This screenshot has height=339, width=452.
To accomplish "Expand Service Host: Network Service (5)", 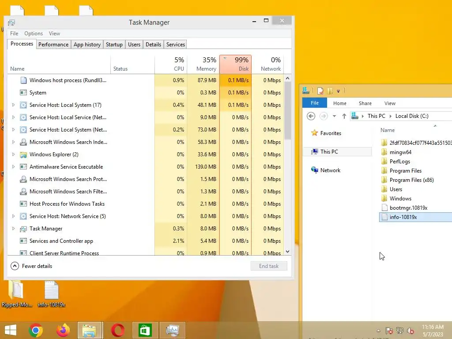I will 13,216.
